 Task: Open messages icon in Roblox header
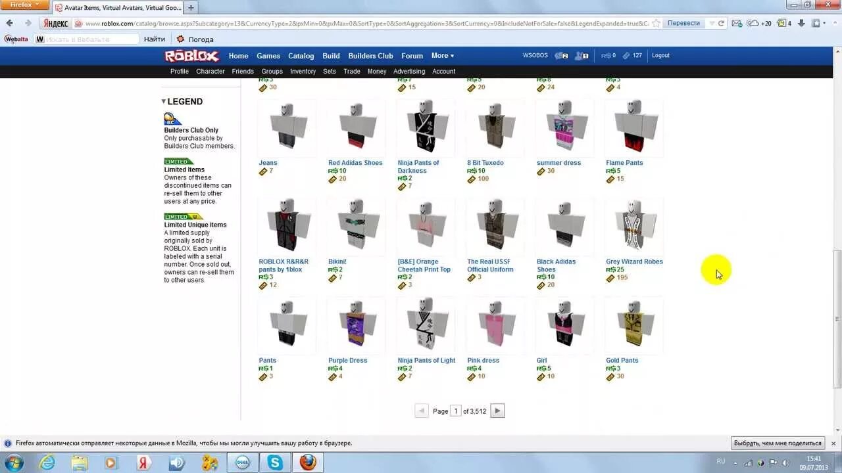pyautogui.click(x=560, y=56)
